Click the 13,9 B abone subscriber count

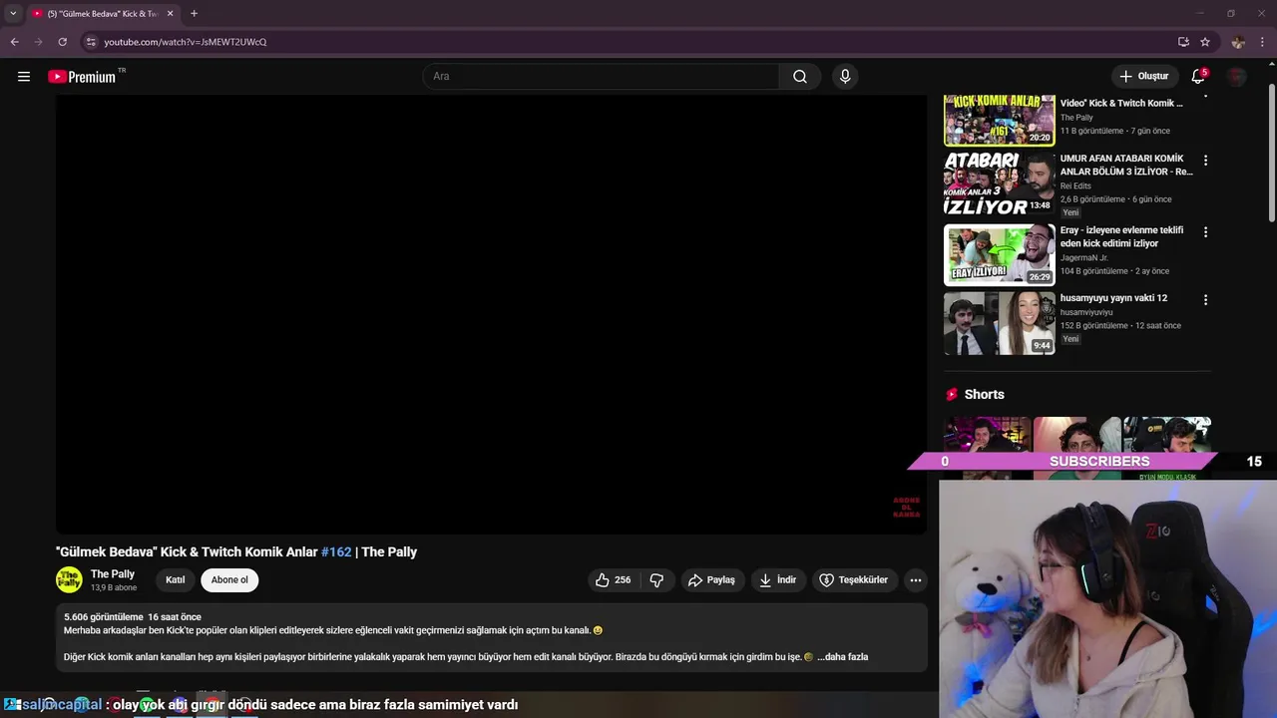[114, 588]
